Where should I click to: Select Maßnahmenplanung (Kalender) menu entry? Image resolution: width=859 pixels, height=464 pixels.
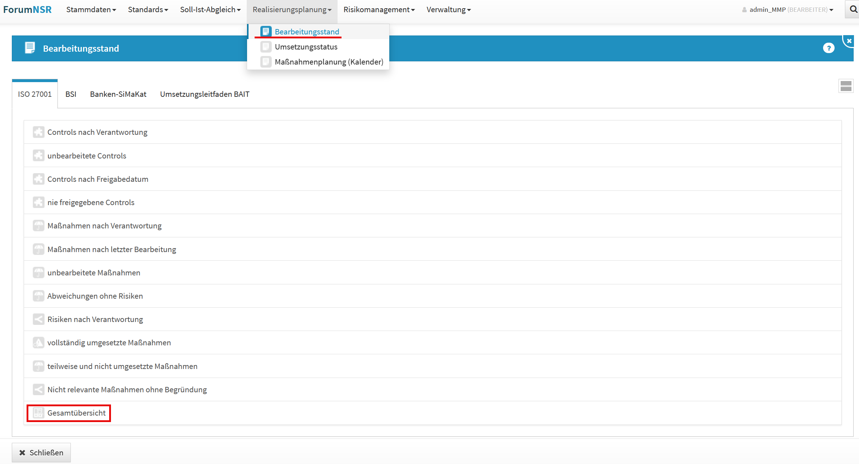[329, 62]
